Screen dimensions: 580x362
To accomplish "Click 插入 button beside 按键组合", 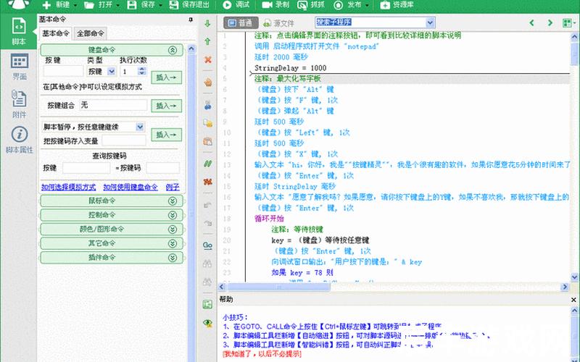I will click(166, 106).
